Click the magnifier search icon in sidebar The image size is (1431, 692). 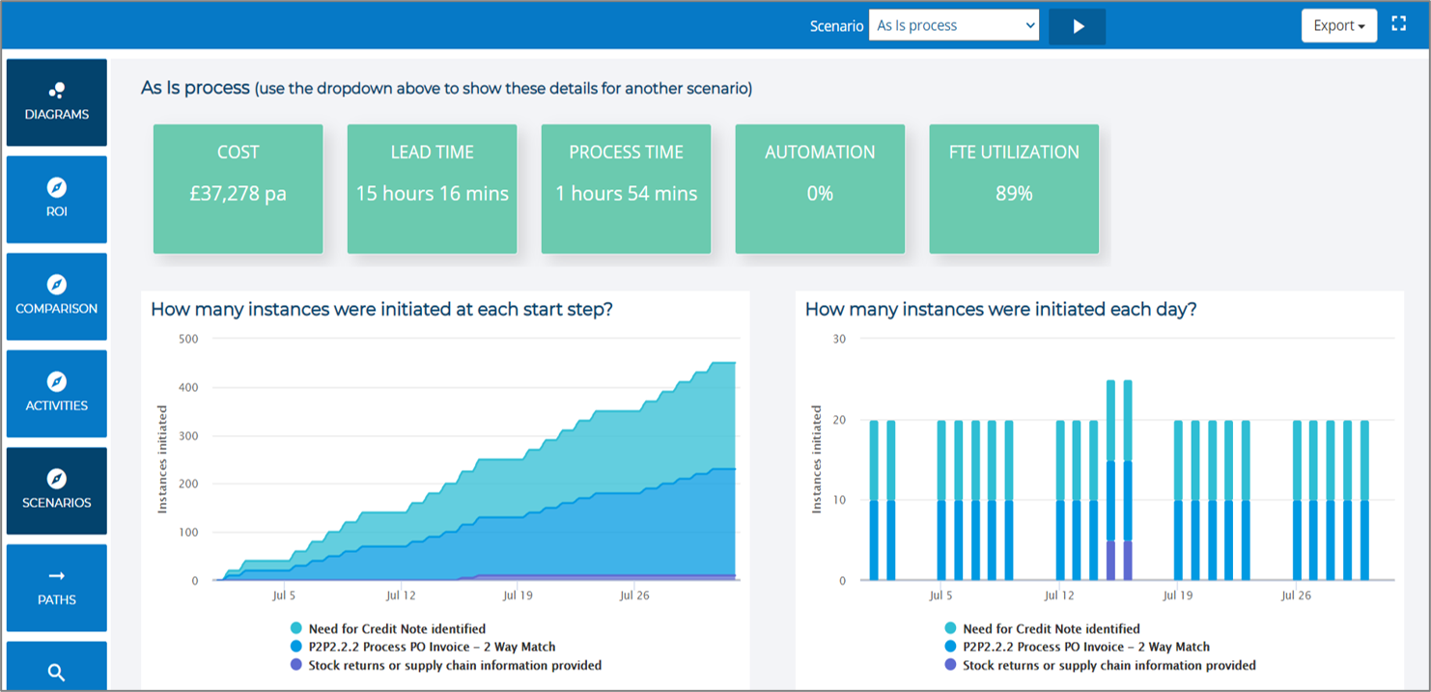click(x=57, y=673)
